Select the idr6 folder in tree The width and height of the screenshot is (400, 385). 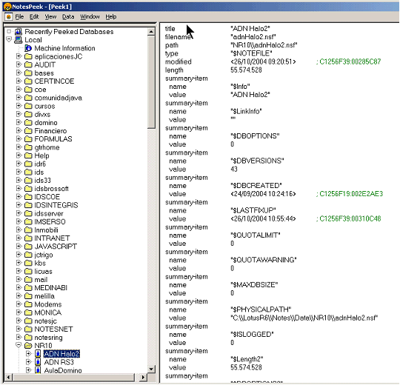click(40, 164)
